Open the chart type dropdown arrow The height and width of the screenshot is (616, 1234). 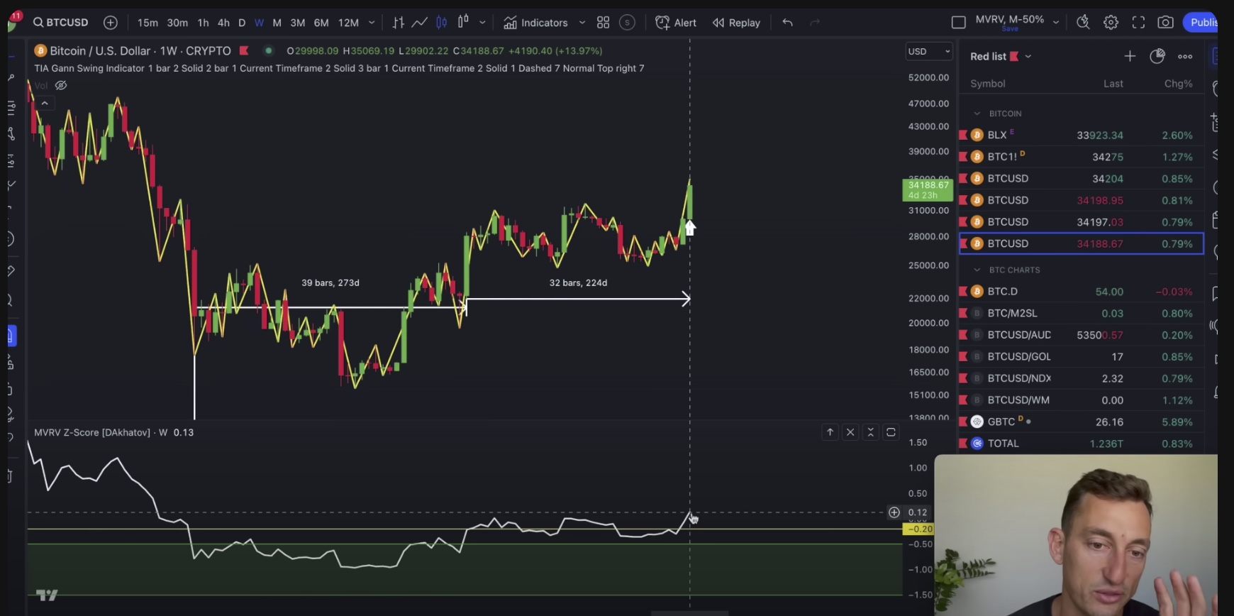coord(482,23)
